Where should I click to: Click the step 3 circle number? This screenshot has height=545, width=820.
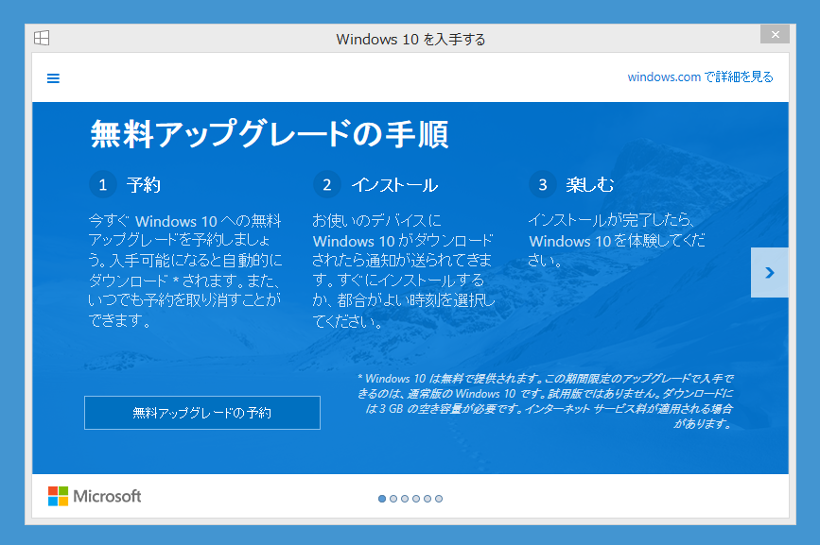[543, 184]
